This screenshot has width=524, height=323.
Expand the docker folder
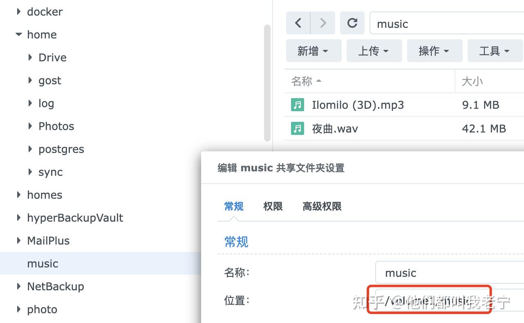pyautogui.click(x=18, y=11)
